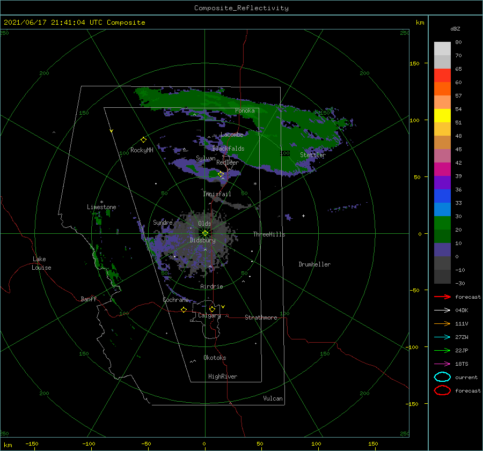Select the orange swatch under 60 dBZ
The height and width of the screenshot is (451, 483).
coord(442,88)
